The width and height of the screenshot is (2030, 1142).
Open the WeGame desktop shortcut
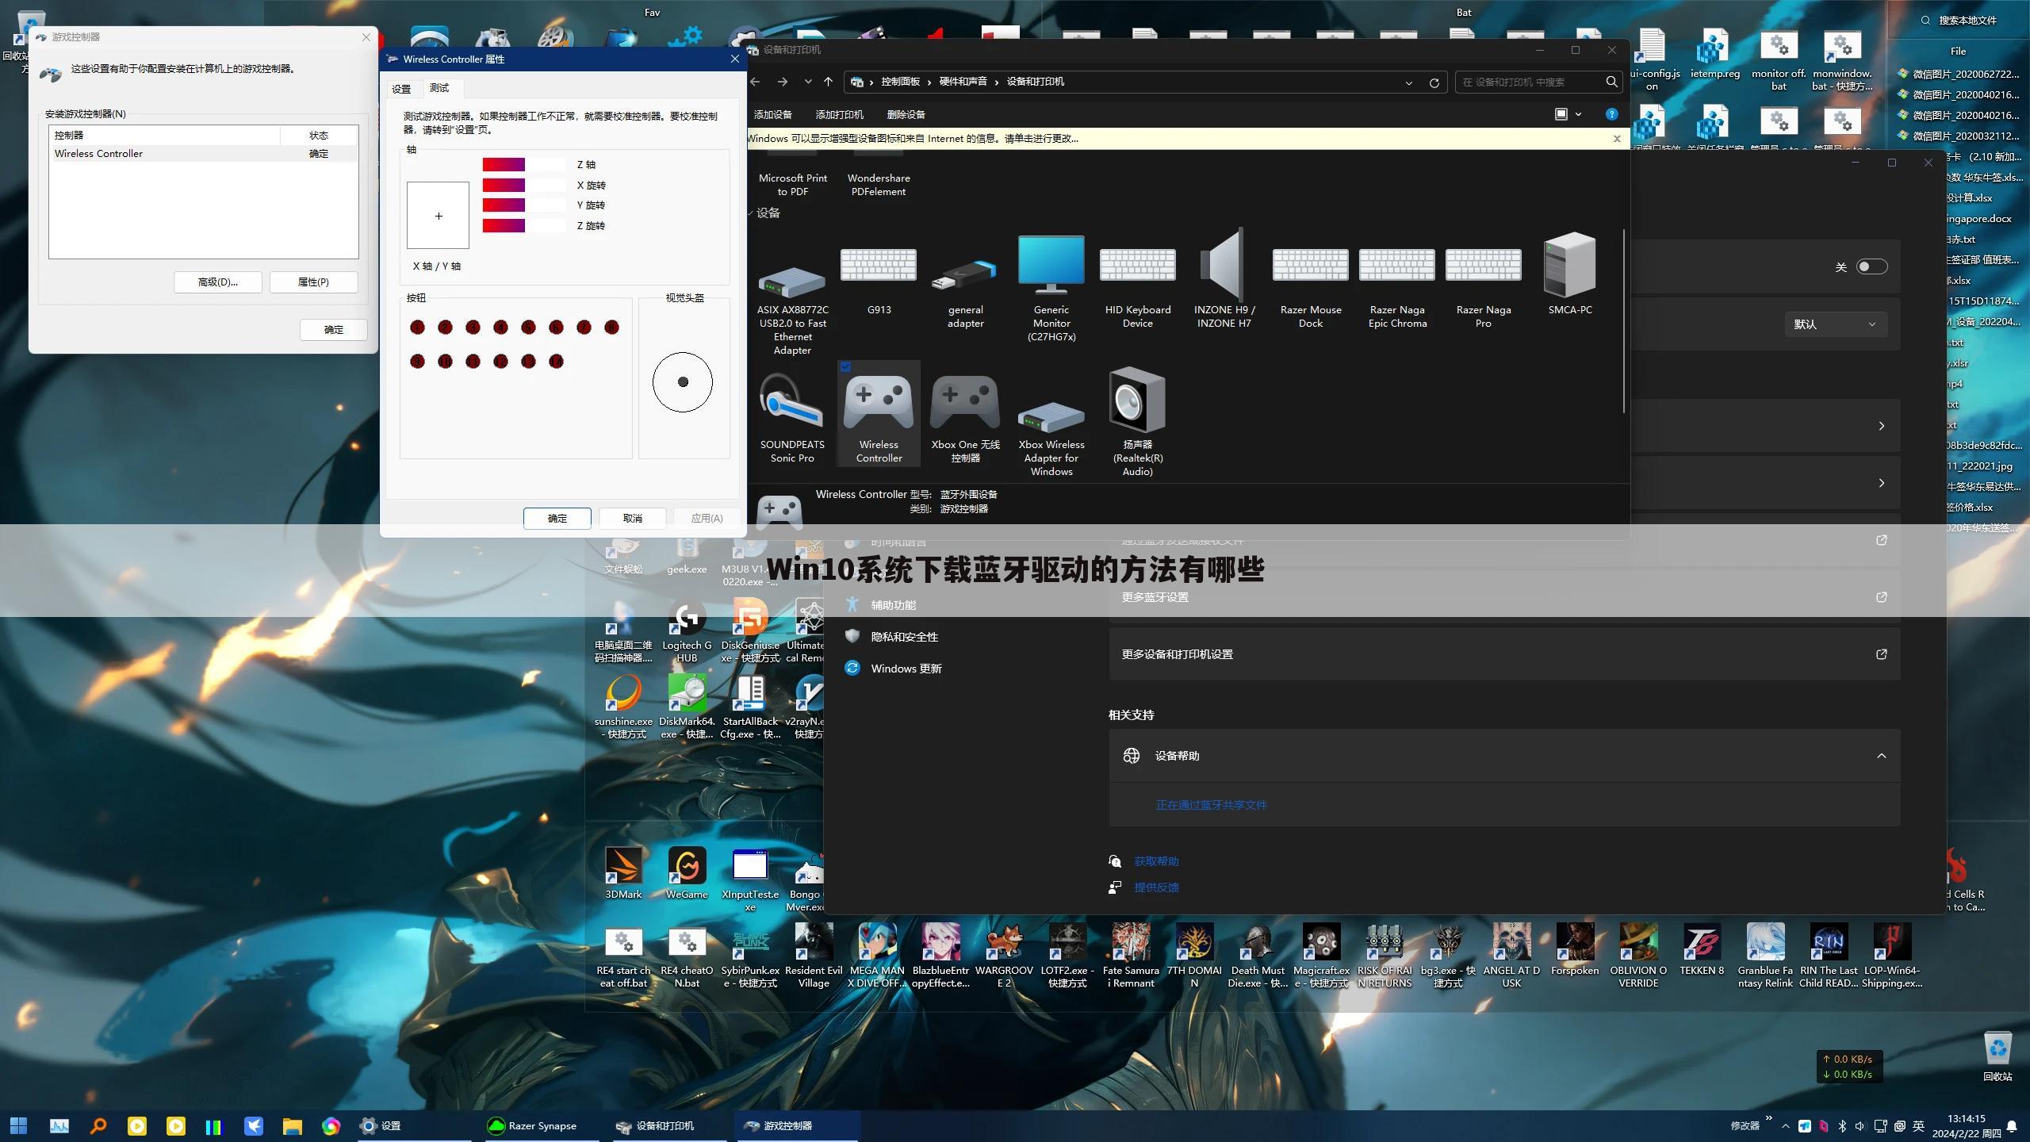(687, 872)
